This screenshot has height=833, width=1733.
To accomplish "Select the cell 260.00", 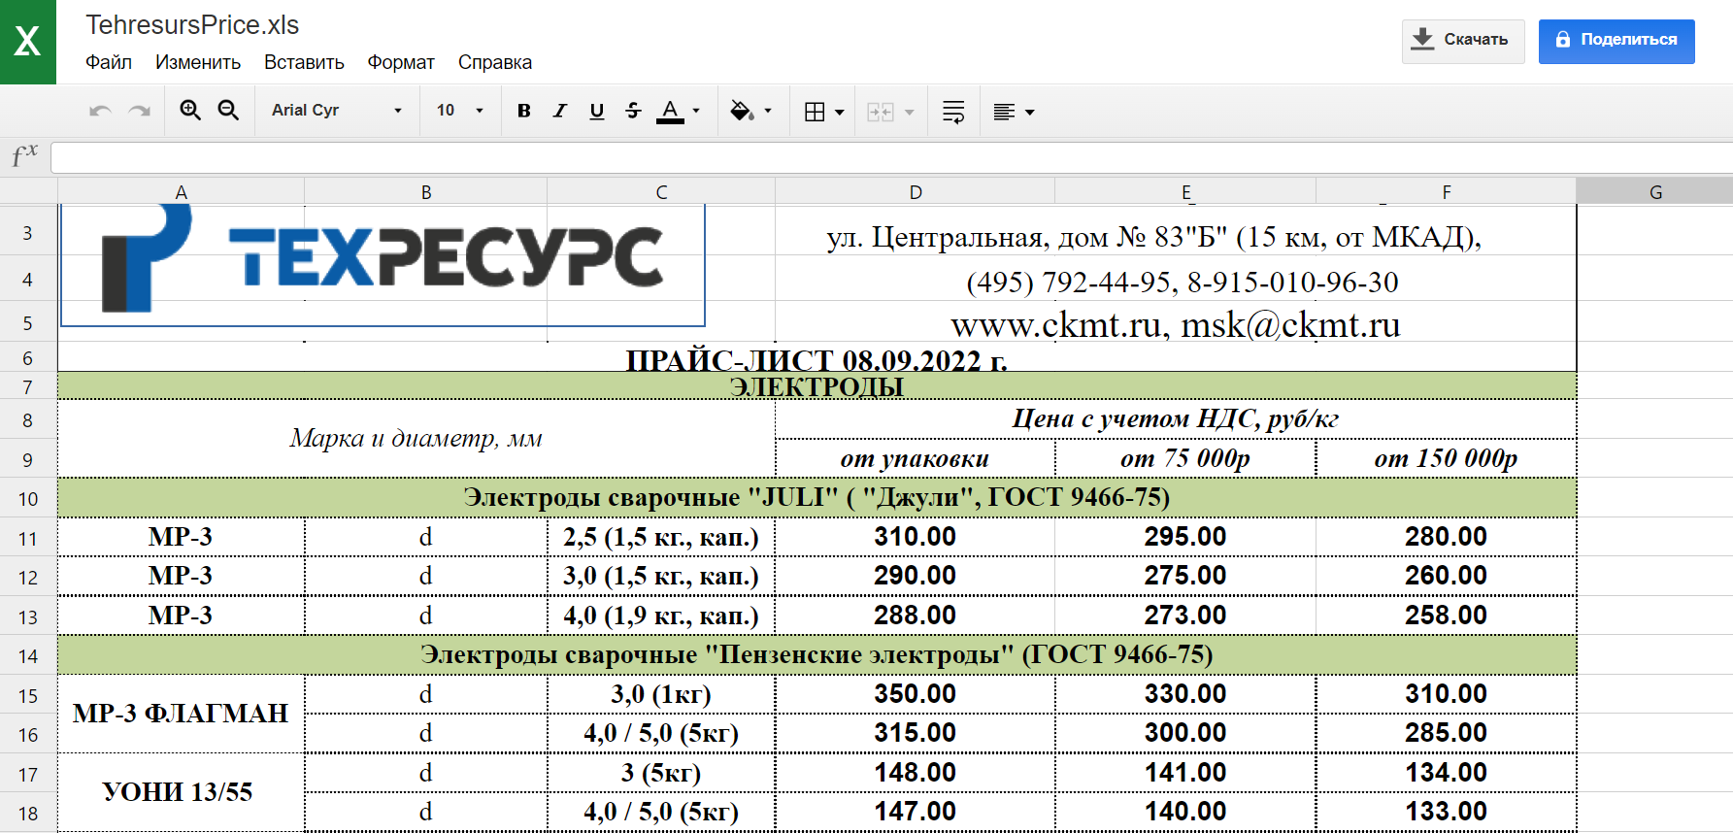I will coord(1447,576).
